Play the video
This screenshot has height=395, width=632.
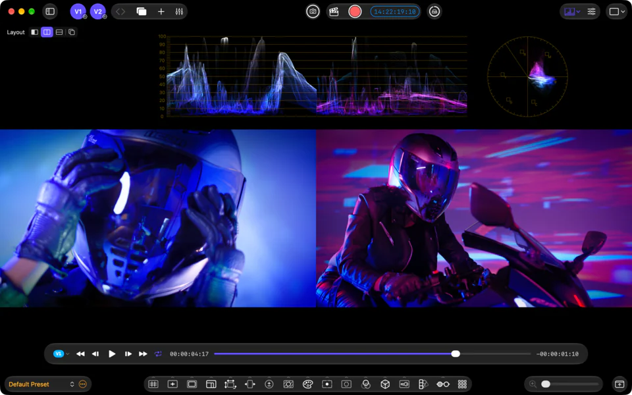tap(112, 354)
